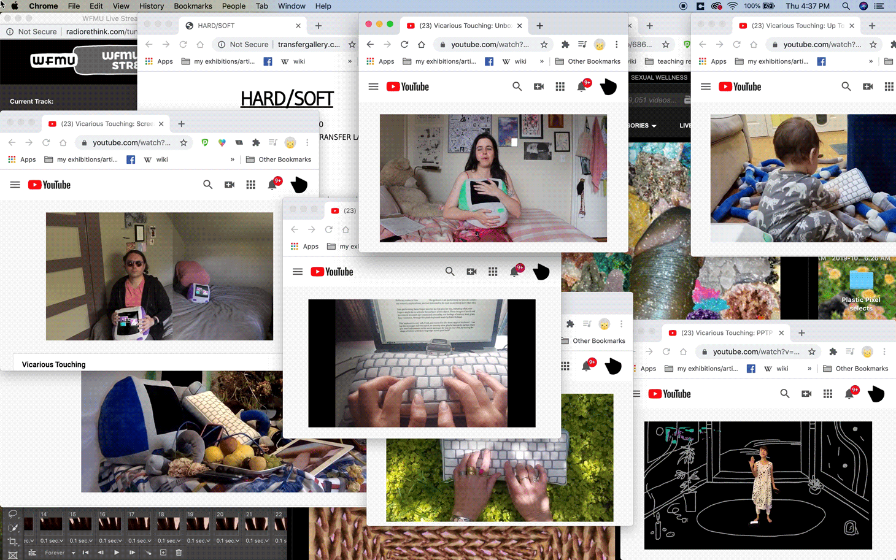Select frame 16 thumbnail in the timeline
The image size is (896, 560).
[x=109, y=523]
